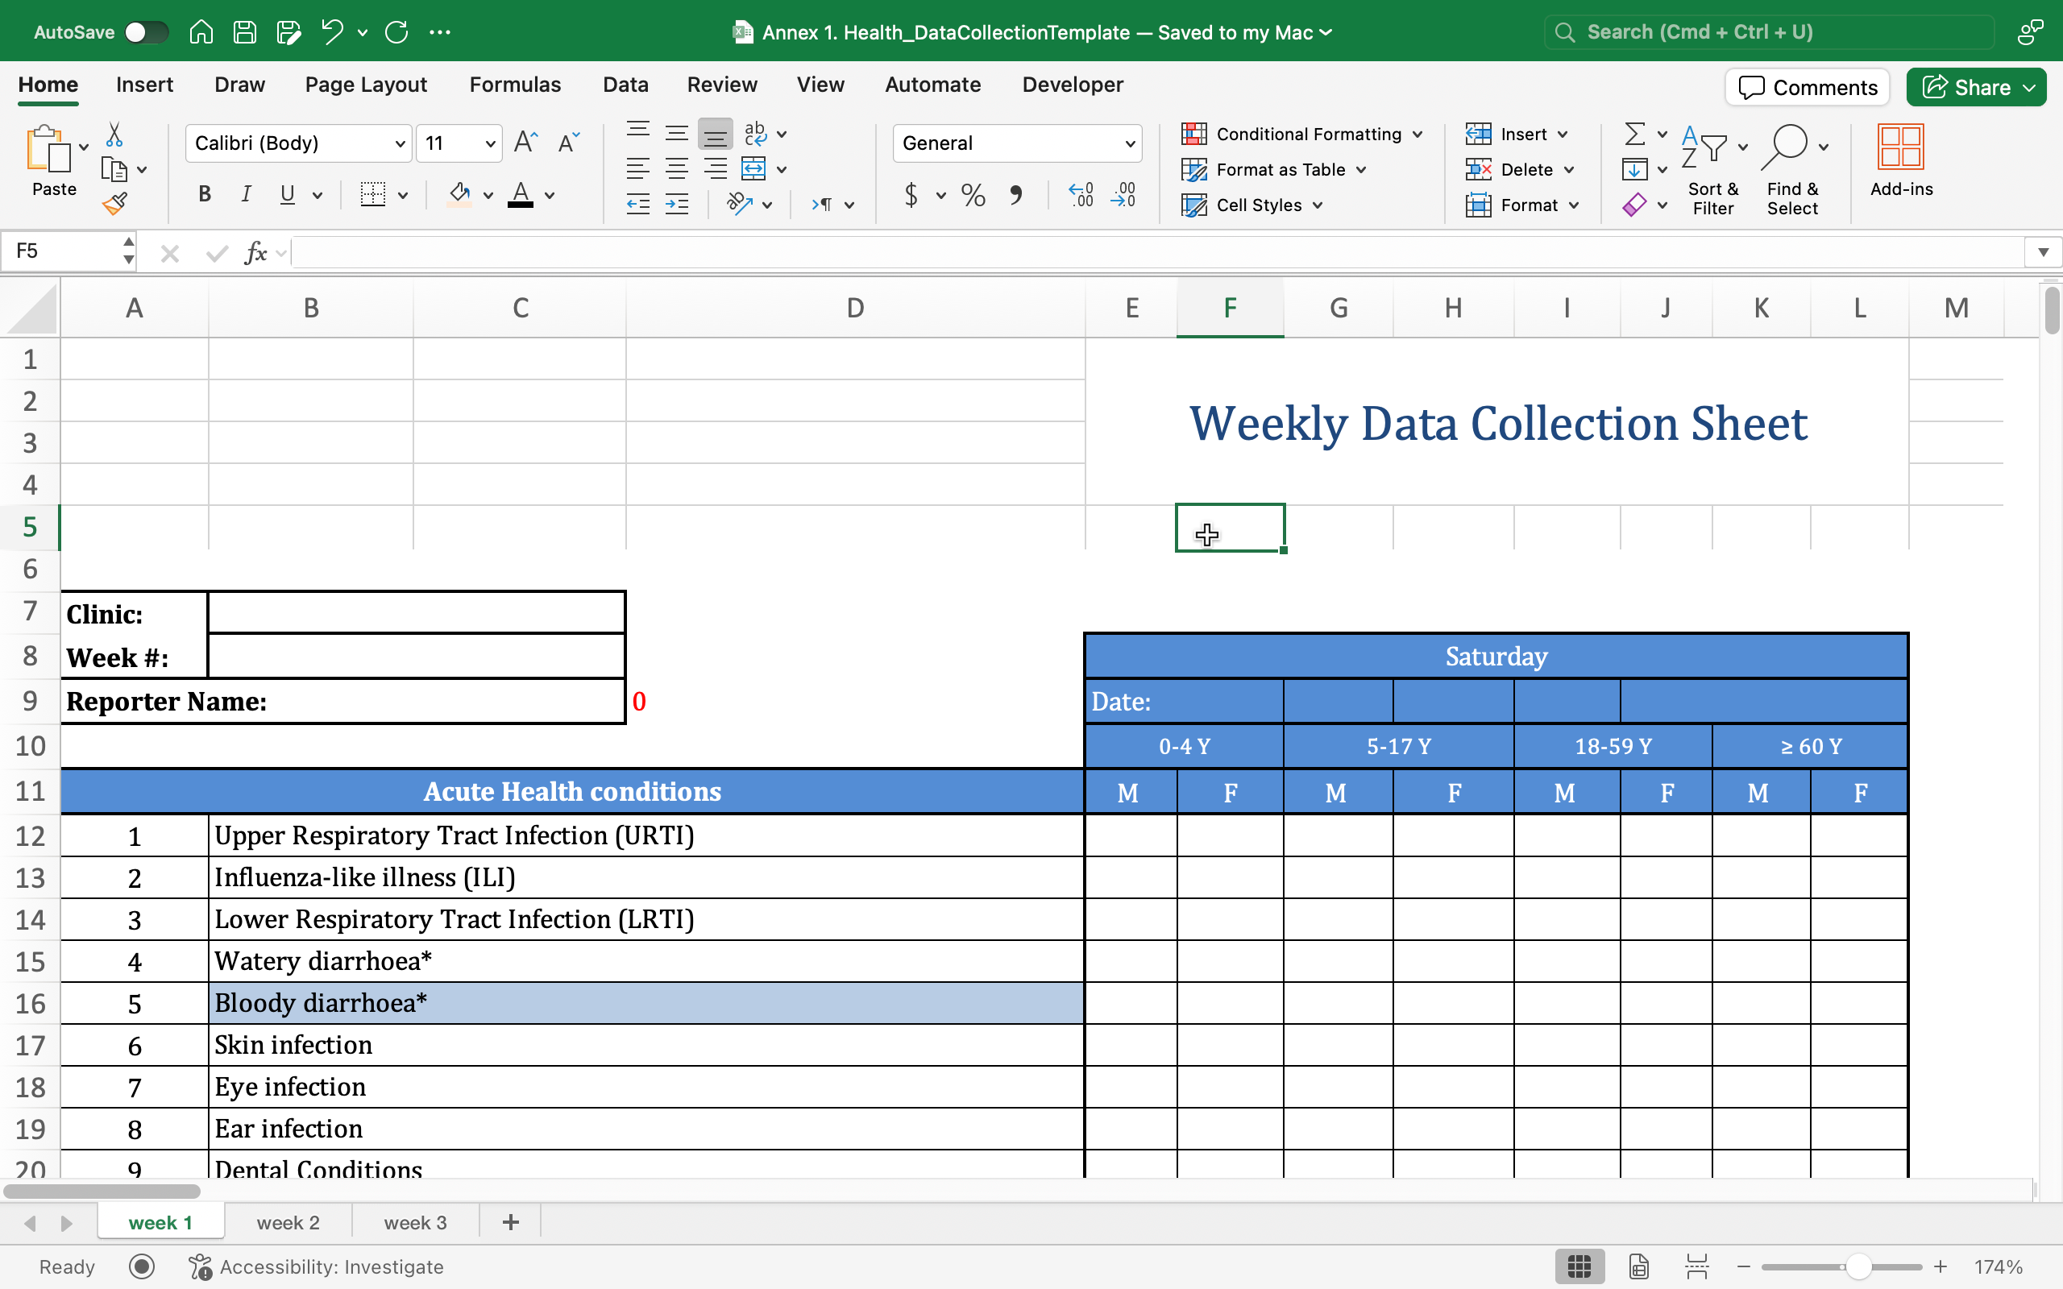2063x1289 pixels.
Task: Open the Comments button
Action: coord(1808,87)
